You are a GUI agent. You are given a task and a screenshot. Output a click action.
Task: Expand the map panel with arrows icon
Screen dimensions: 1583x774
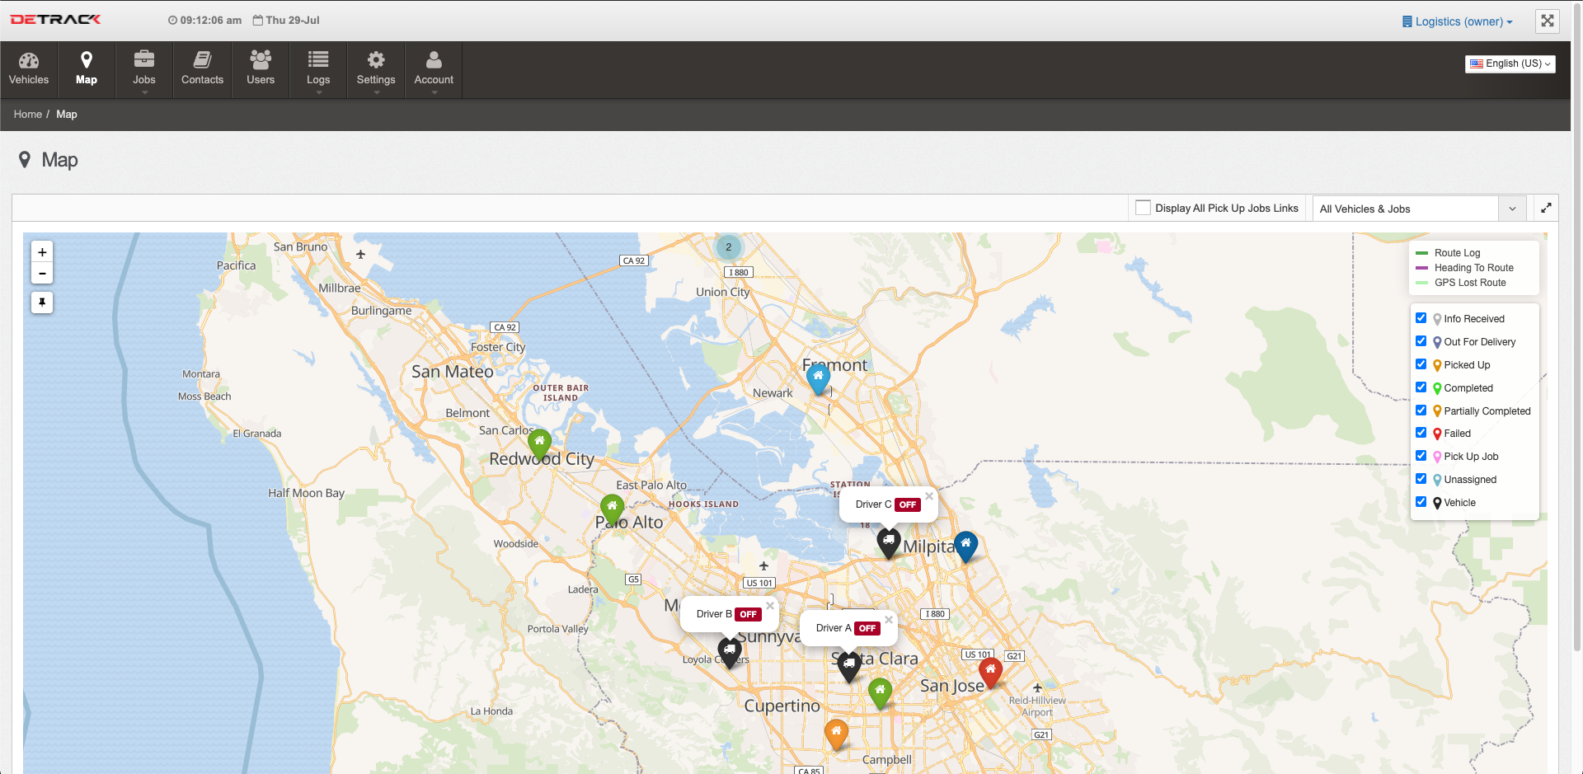(1546, 209)
